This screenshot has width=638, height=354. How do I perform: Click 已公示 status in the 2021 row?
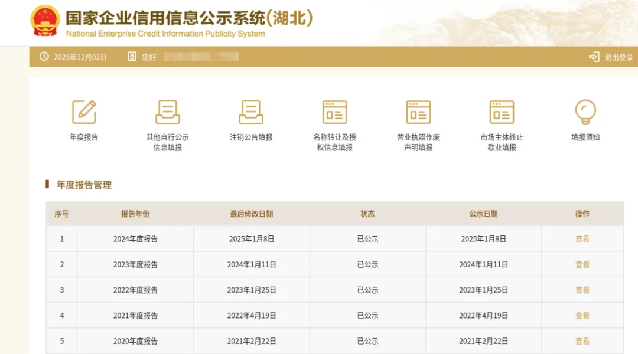pos(367,316)
